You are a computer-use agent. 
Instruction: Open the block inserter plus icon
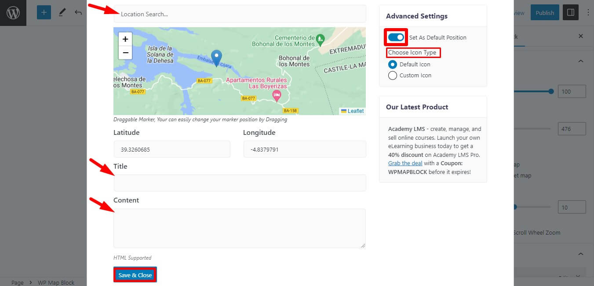coord(44,12)
